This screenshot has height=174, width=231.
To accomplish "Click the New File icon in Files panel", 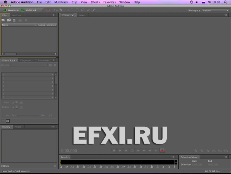I will pos(15,20).
